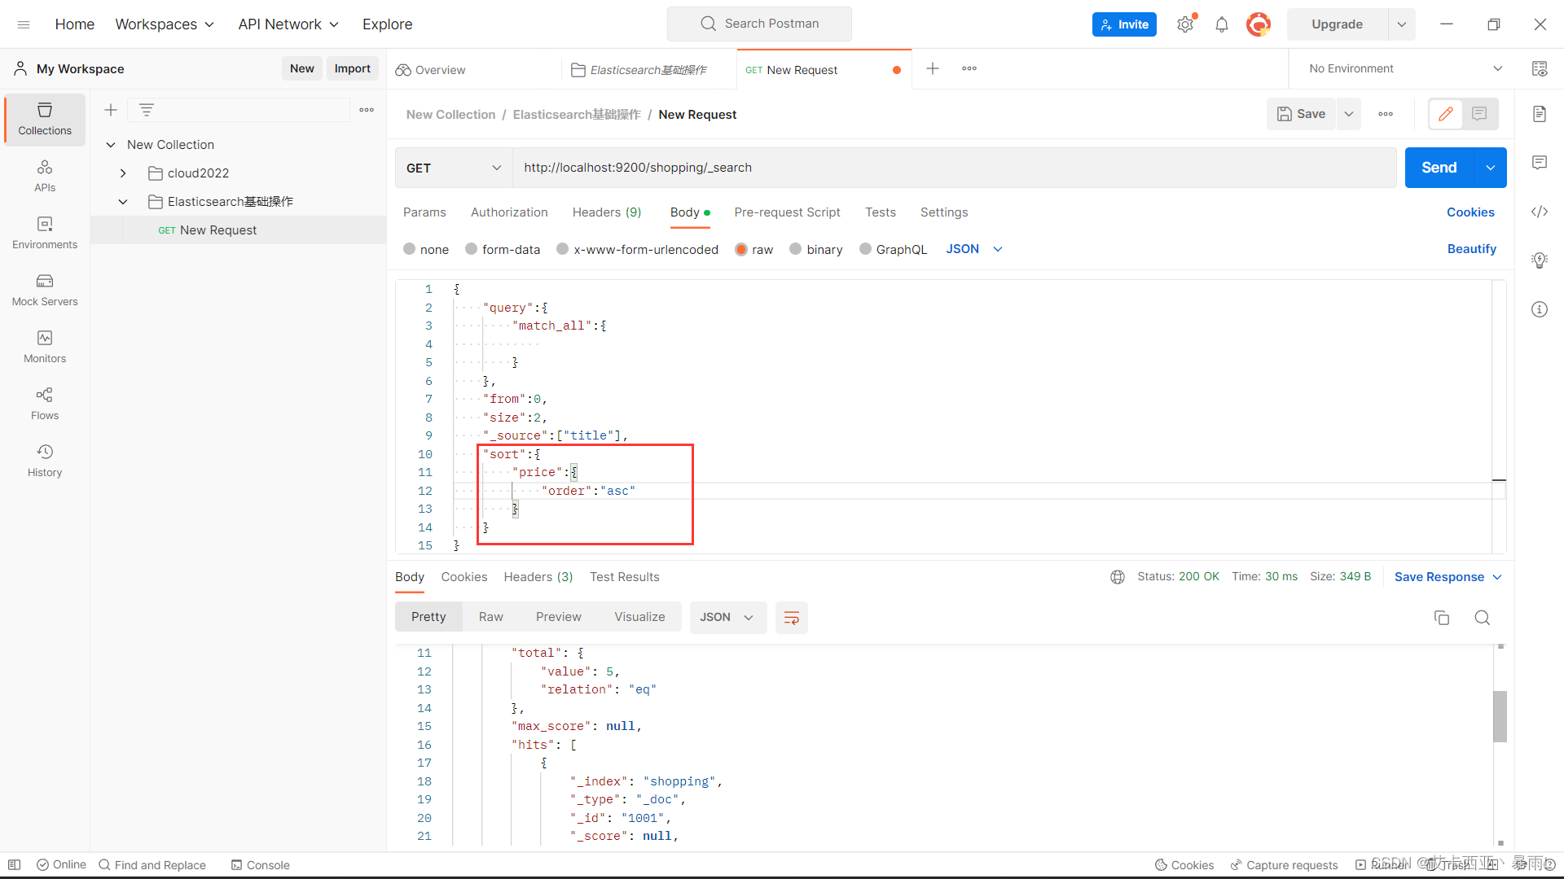1564x879 pixels.
Task: Open the Cookies link for request
Action: pos(1470,212)
